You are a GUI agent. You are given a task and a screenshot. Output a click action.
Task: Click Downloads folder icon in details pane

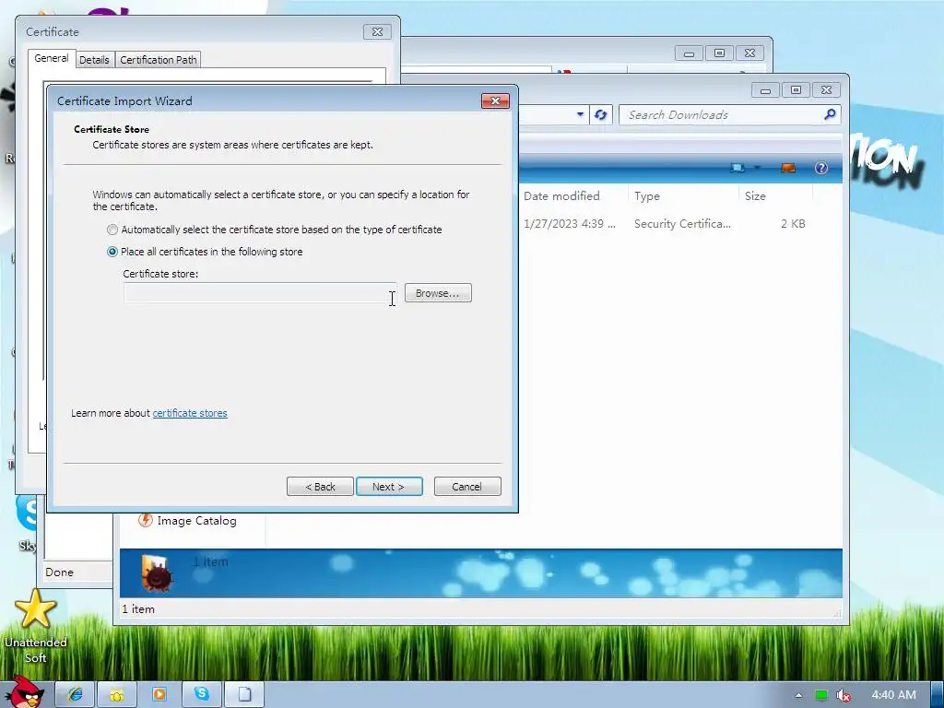click(157, 572)
